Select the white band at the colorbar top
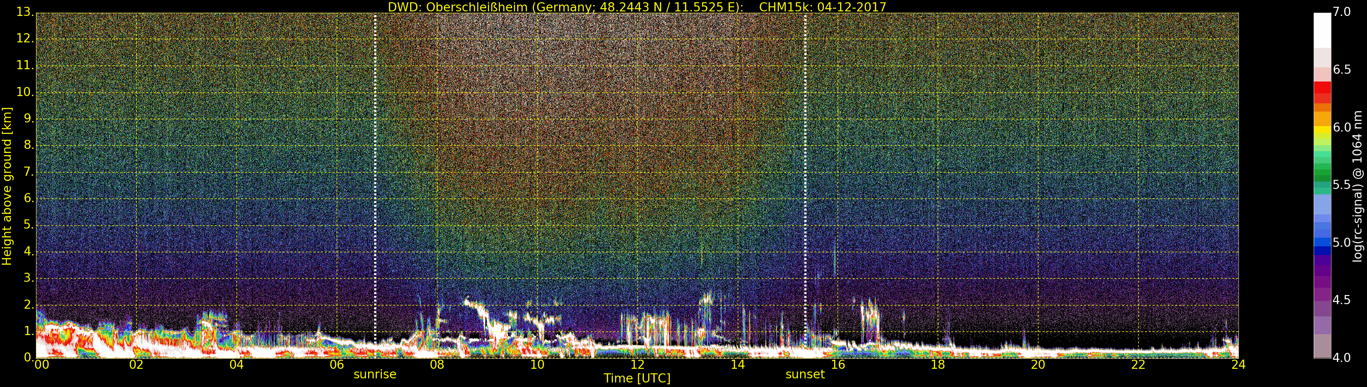 pos(1322,29)
